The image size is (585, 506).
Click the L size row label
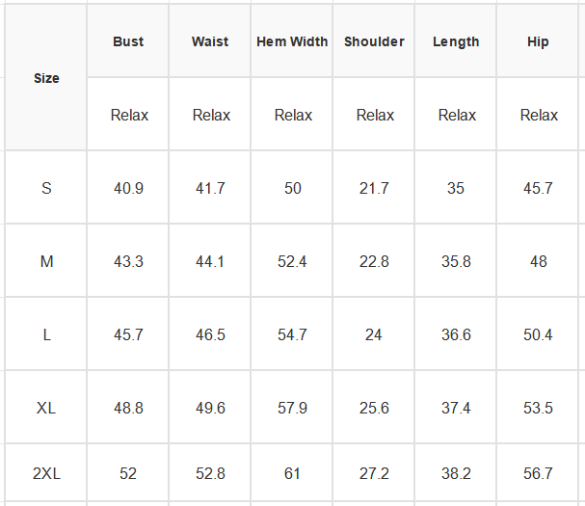46,334
